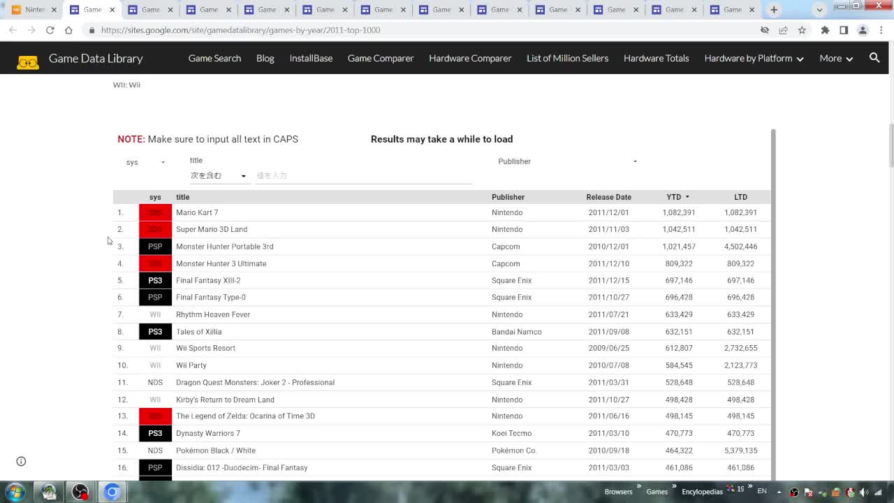The height and width of the screenshot is (503, 894).
Task: Click the table's vertical scrollbar
Action: point(773,304)
